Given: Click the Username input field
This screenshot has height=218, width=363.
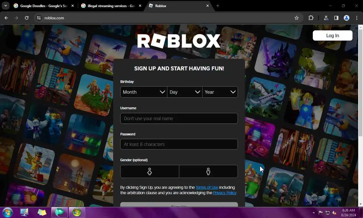Looking at the screenshot, I should click(179, 118).
